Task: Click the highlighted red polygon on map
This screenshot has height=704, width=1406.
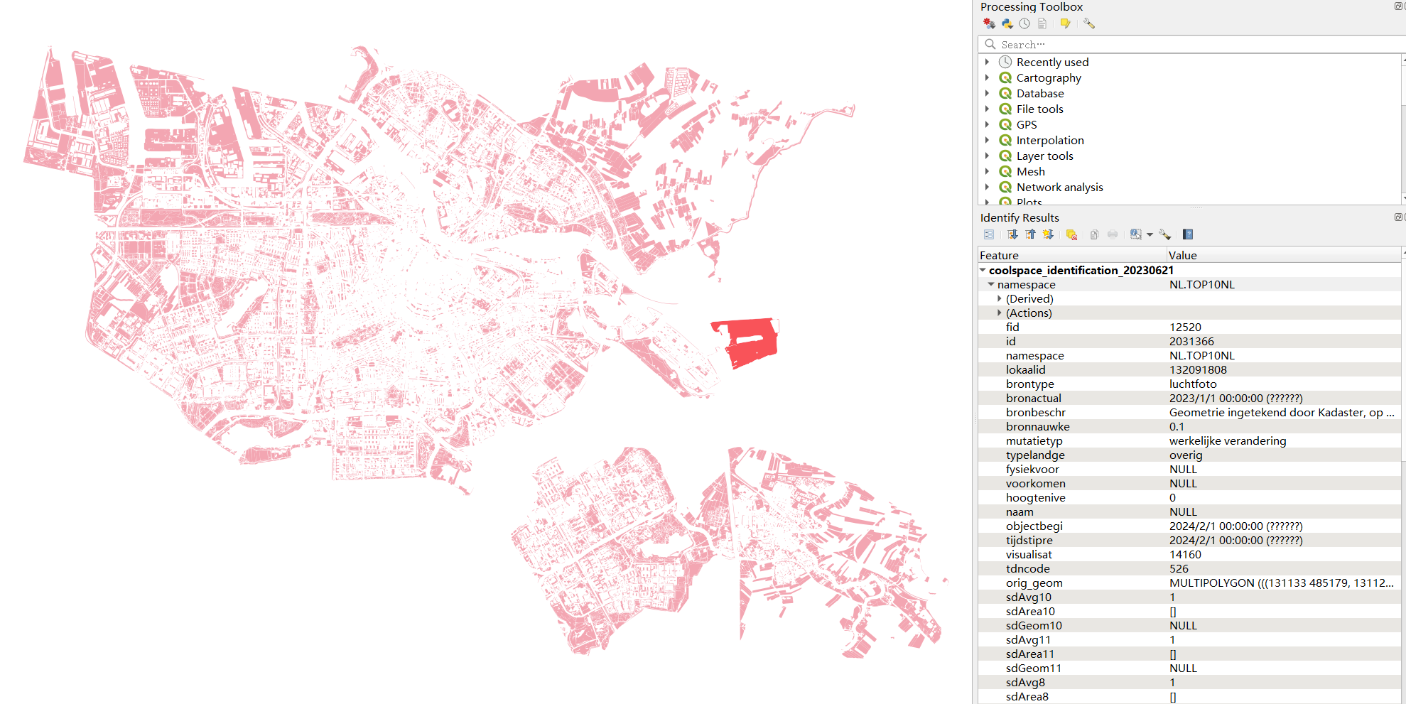Action: (752, 342)
